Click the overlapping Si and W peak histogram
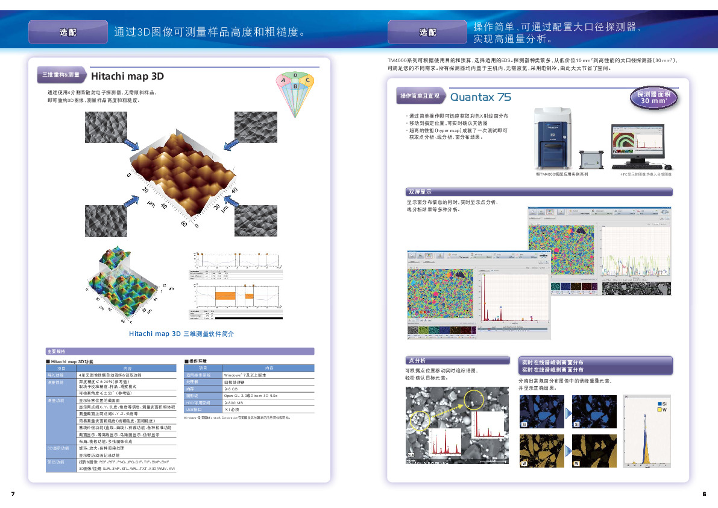This screenshot has width=718, height=508. pyautogui.click(x=647, y=431)
